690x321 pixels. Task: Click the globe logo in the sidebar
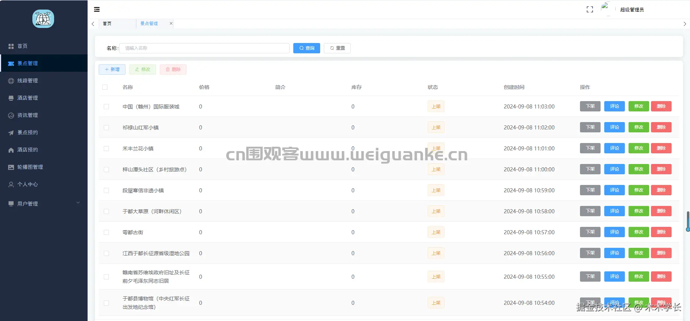[x=43, y=19]
